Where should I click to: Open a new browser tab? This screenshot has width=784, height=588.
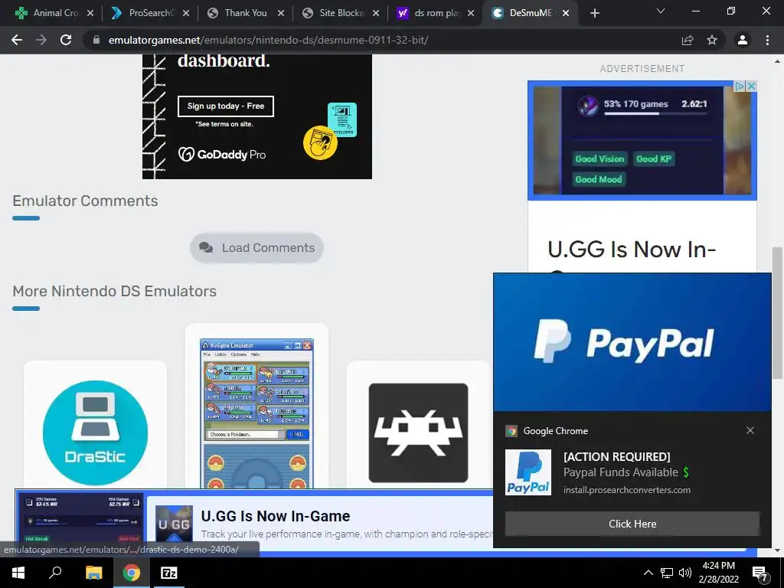click(x=594, y=13)
